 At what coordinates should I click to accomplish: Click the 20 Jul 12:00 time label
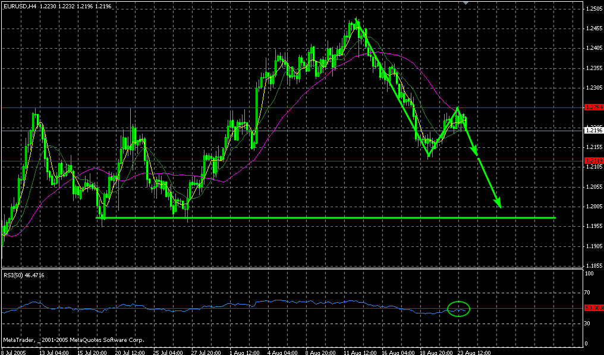(130, 352)
